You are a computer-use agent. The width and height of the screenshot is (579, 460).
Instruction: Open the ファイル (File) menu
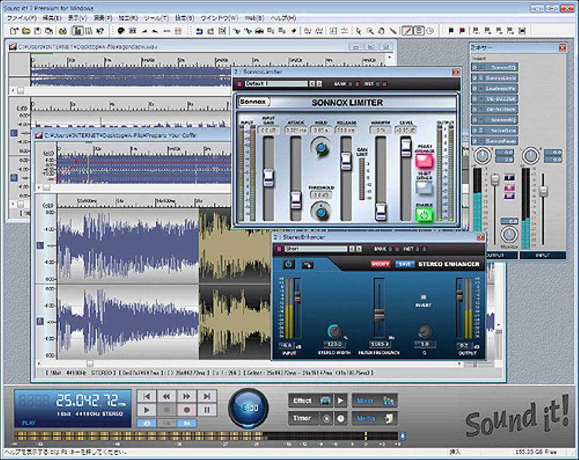pyautogui.click(x=22, y=18)
